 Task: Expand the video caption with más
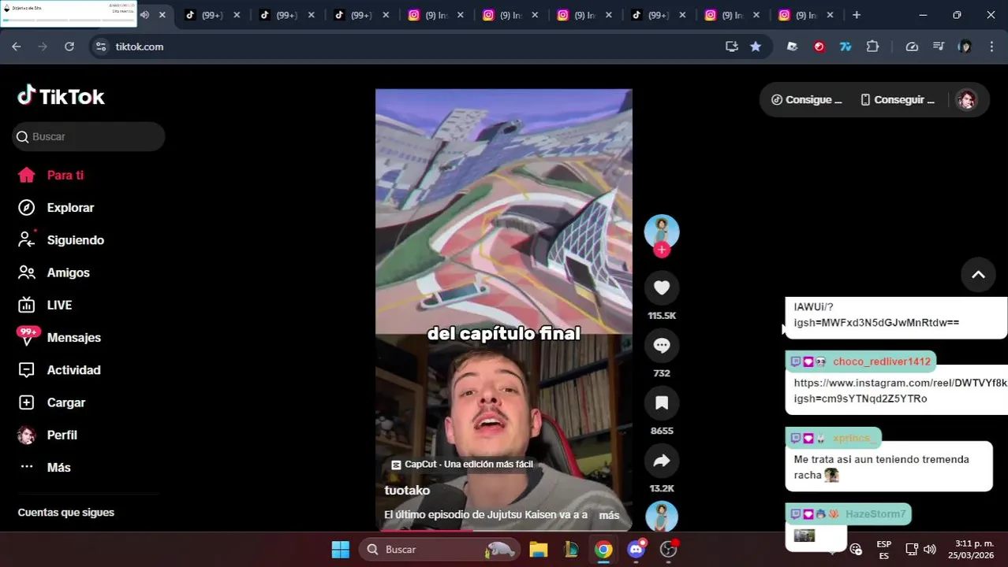click(x=609, y=515)
